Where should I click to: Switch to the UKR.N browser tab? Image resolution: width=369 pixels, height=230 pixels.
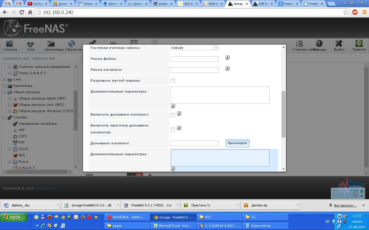188,4
